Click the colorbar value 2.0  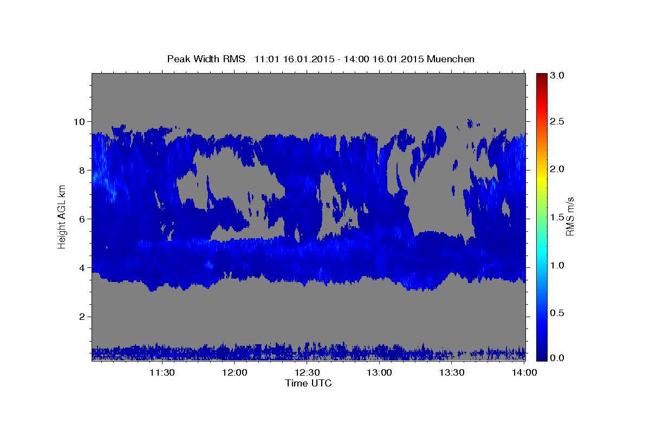pyautogui.click(x=557, y=169)
